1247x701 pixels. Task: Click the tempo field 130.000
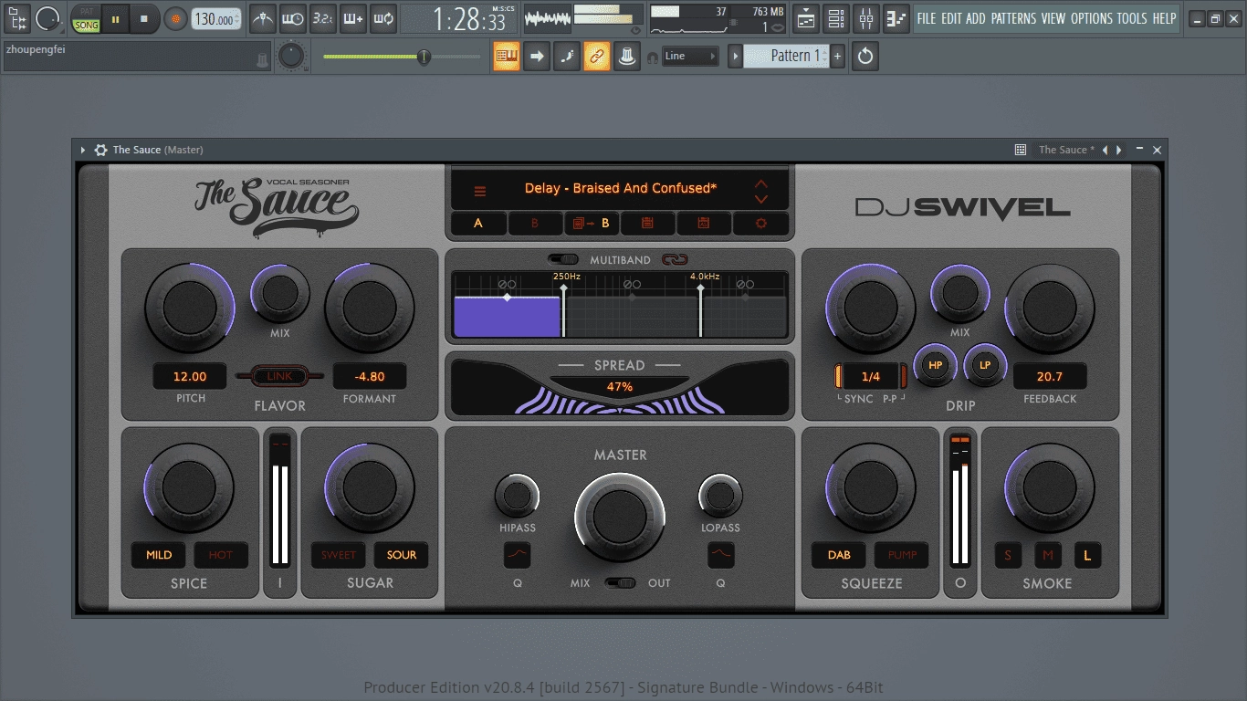217,19
